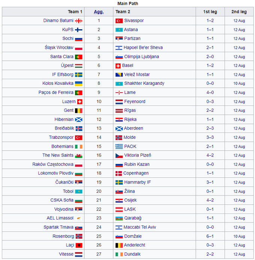Open the Śląsk Wrocław team link
This screenshot has width=255, height=260.
coord(59,48)
